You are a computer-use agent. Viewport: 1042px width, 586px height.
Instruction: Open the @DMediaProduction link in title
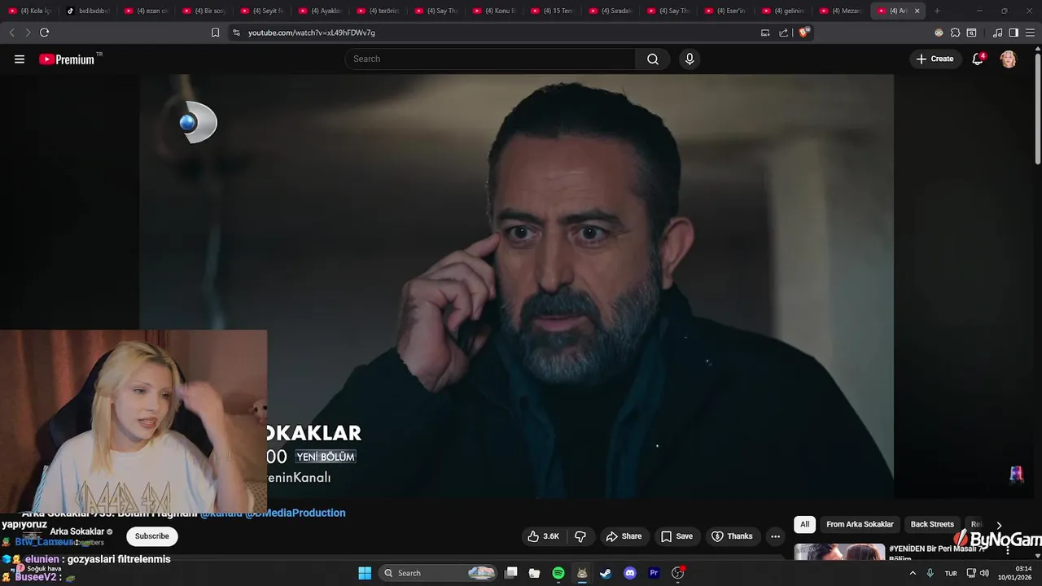(296, 513)
